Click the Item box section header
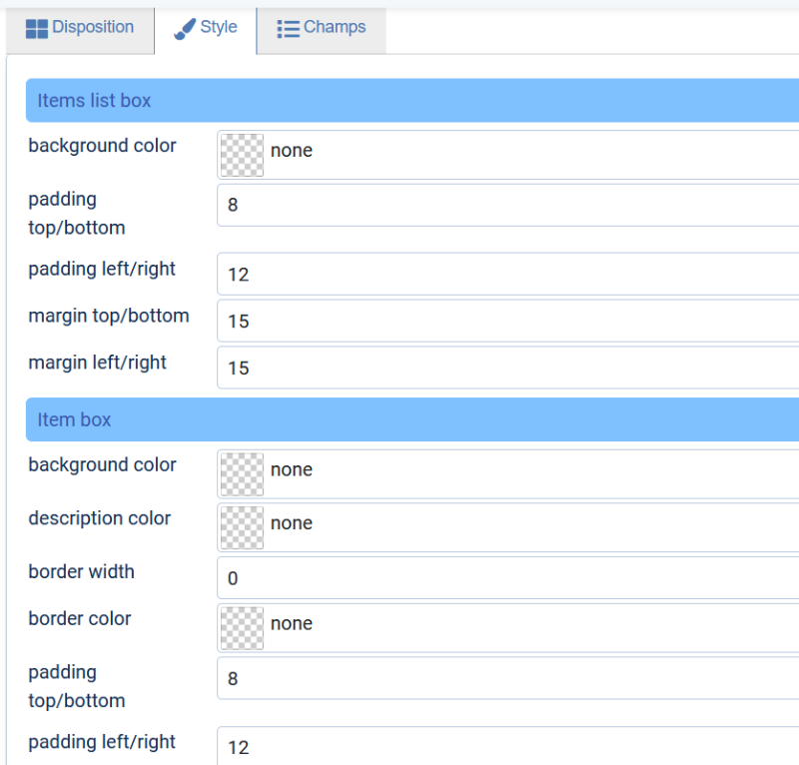Screen dimensions: 799x765 click(412, 419)
